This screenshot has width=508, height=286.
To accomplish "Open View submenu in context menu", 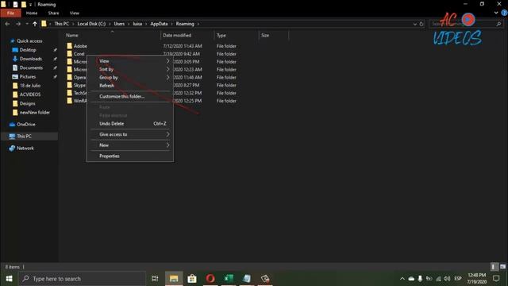I will point(130,61).
